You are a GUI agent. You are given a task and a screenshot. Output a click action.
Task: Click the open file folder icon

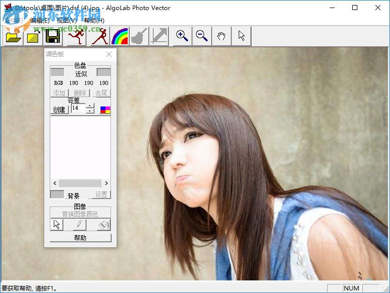(x=14, y=36)
